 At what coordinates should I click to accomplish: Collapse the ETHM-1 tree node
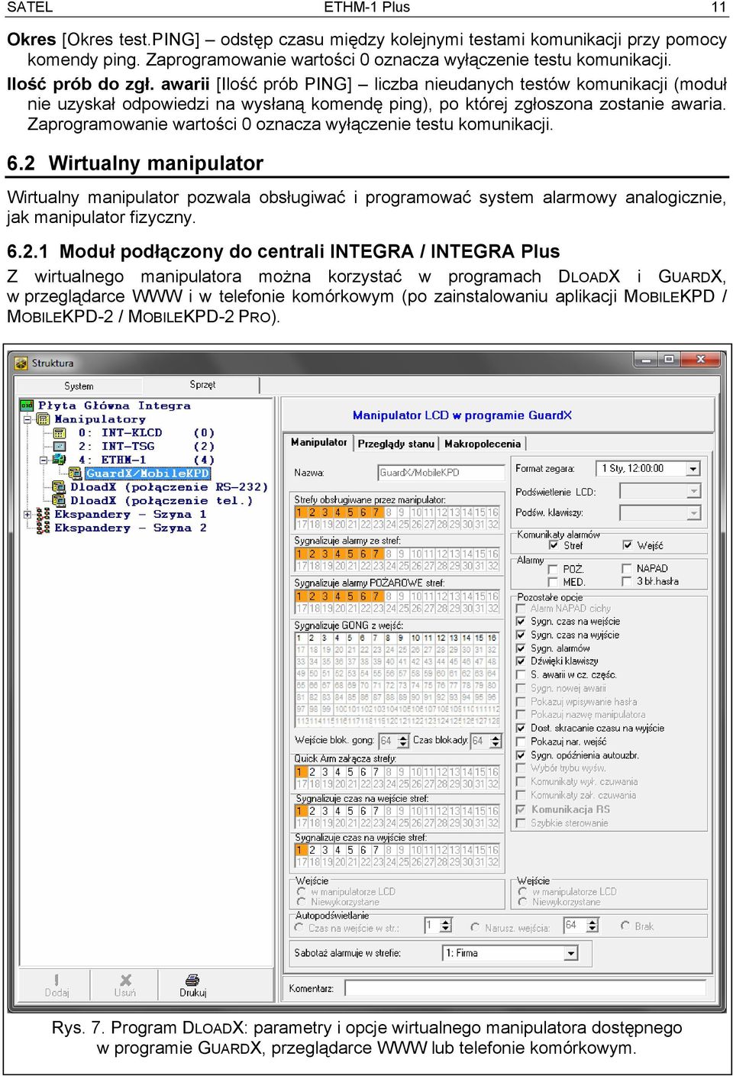coord(44,460)
